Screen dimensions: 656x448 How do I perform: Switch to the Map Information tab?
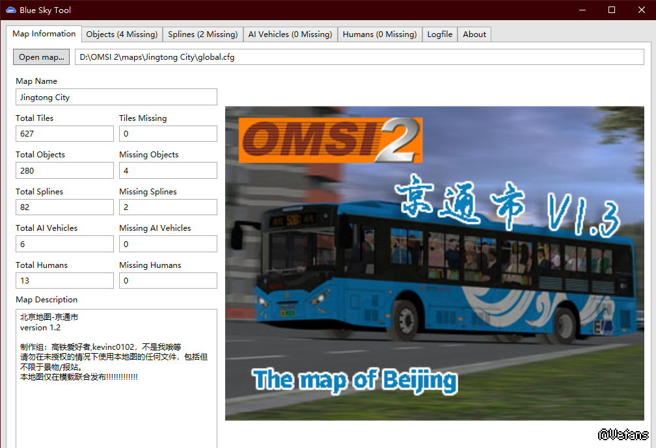[44, 33]
